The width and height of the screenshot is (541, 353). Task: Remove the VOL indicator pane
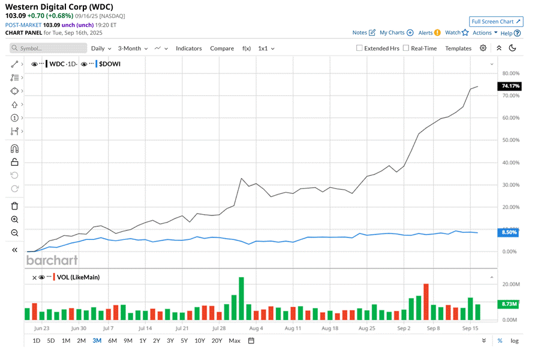tap(34, 278)
